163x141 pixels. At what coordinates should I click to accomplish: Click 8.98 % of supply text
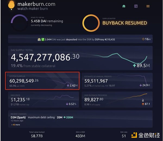click(x=92, y=105)
